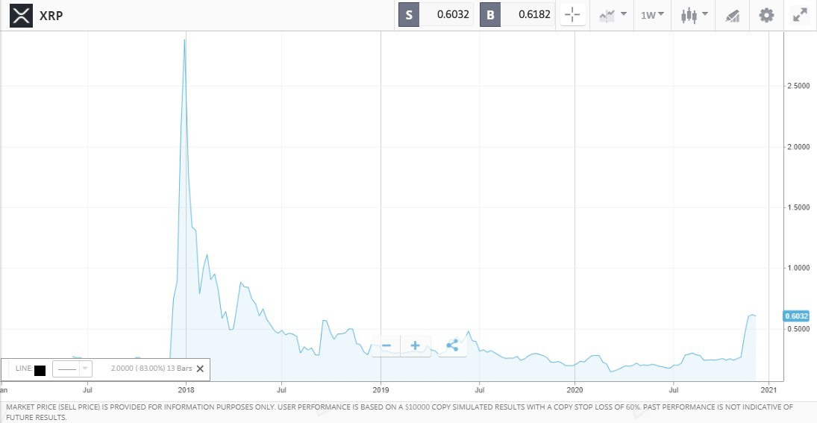Image resolution: width=817 pixels, height=423 pixels.
Task: Open chart settings gear
Action: point(766,15)
